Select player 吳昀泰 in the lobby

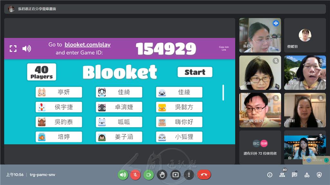(x=59, y=122)
